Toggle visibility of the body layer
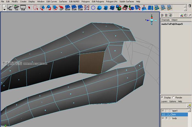The height and width of the screenshot is (127, 192). 163,118
